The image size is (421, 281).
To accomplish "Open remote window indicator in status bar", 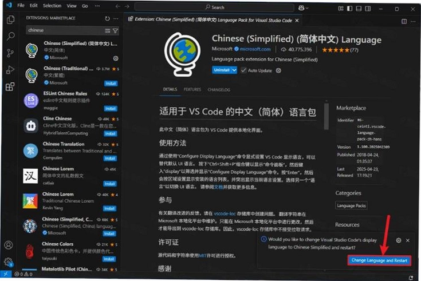I will [6, 274].
